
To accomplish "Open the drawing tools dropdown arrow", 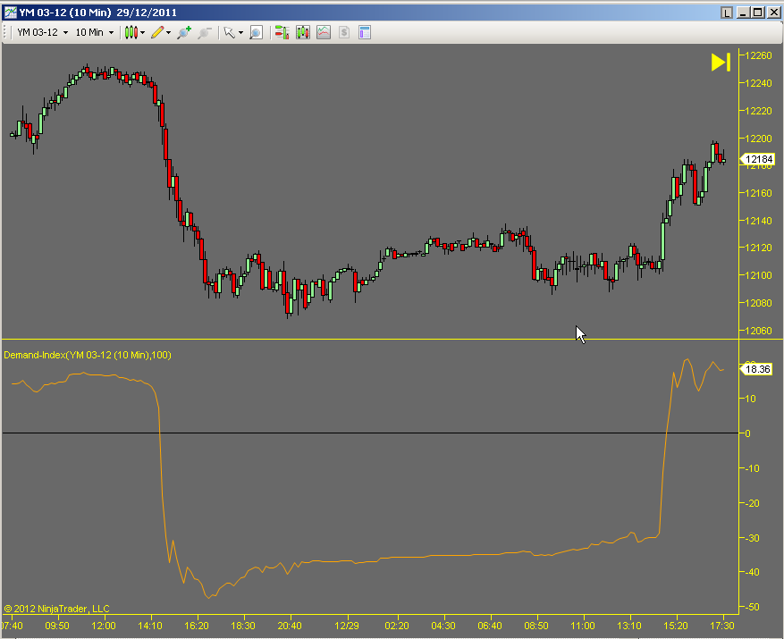I will point(169,32).
